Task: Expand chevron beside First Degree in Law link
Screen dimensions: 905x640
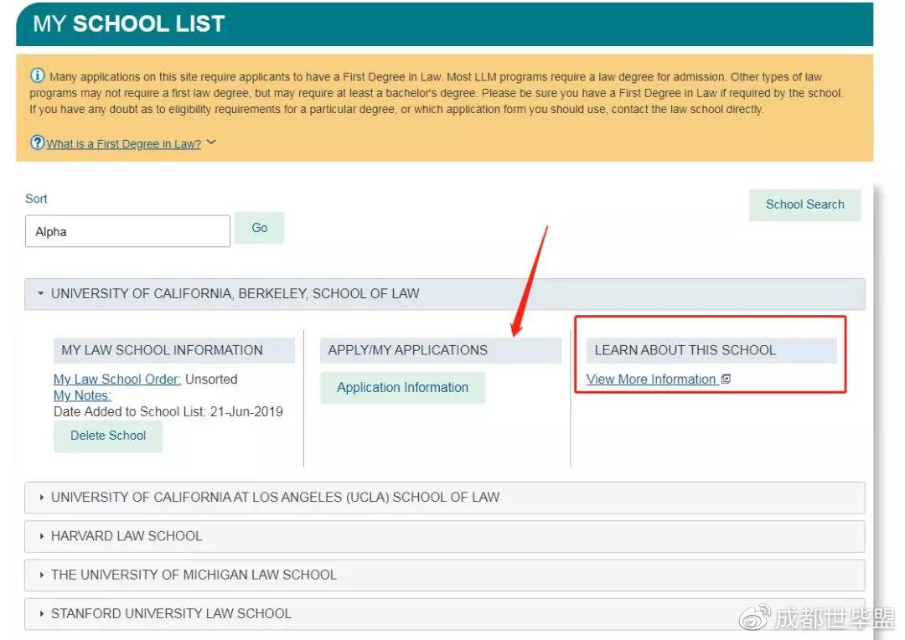Action: 211,142
